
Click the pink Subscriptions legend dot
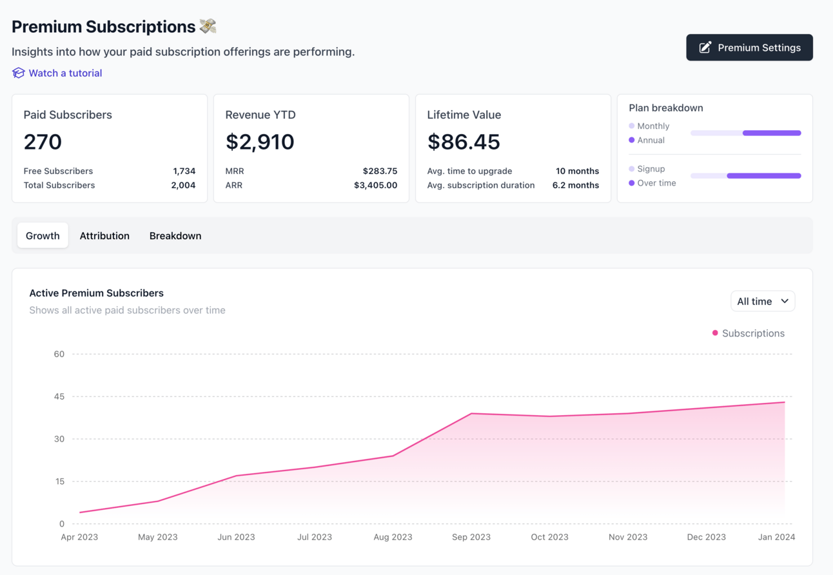pos(715,333)
